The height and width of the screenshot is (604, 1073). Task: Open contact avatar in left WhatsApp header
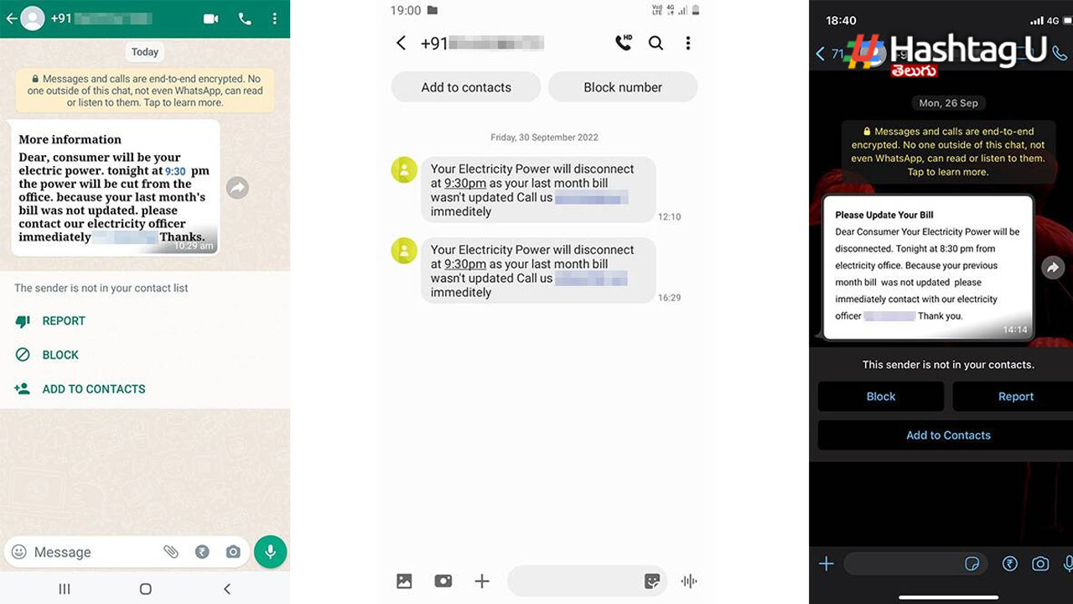point(32,18)
